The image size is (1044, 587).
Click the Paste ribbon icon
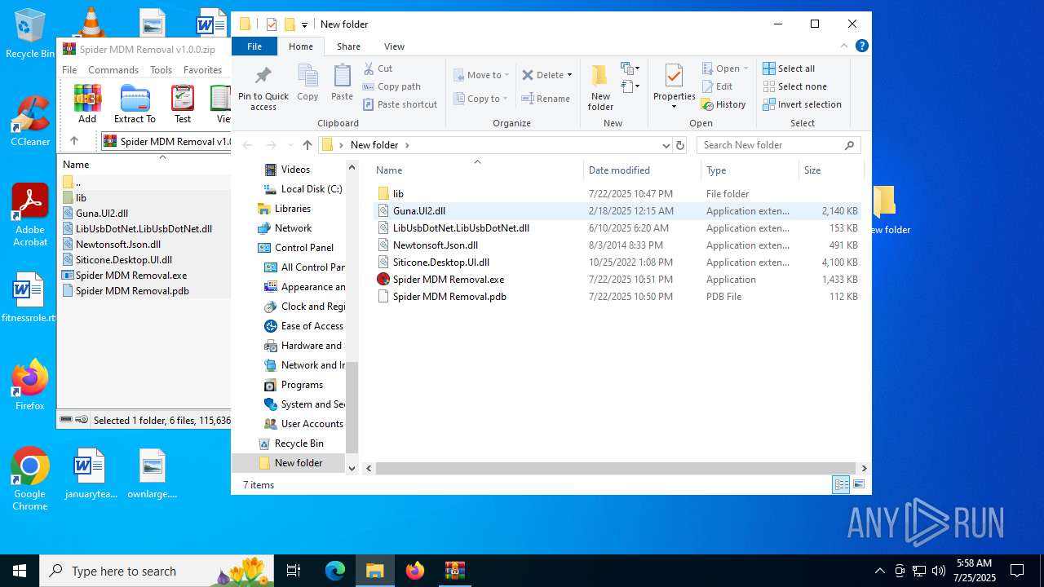click(342, 83)
